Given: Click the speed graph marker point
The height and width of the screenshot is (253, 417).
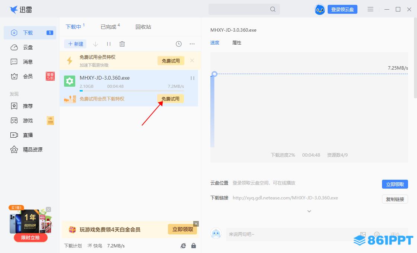Looking at the screenshot, I should (214, 74).
